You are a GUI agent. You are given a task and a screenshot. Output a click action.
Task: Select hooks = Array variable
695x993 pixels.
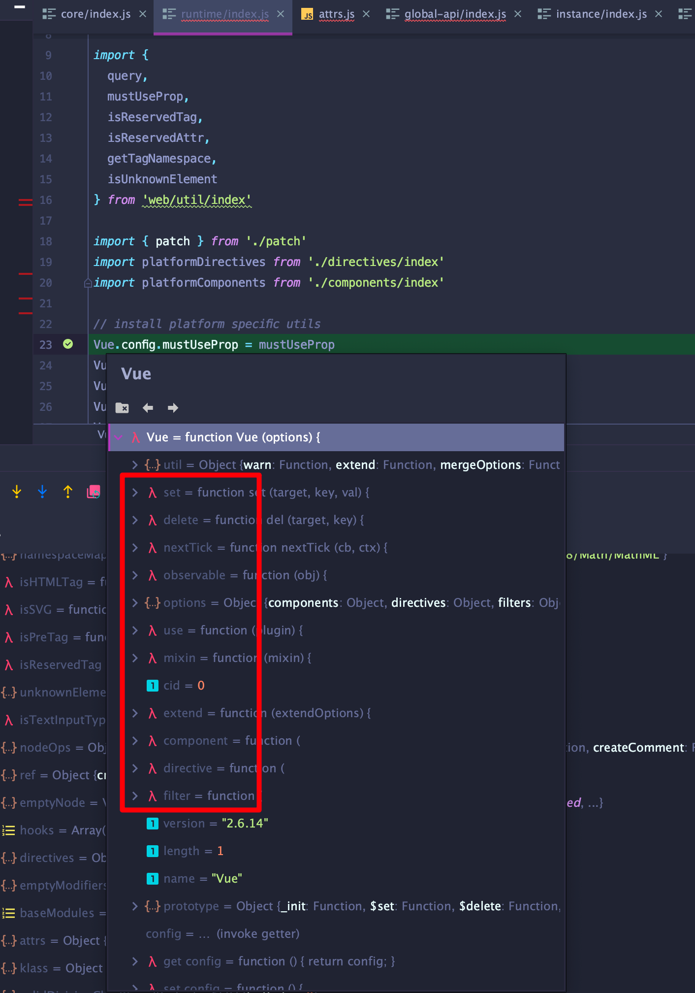tap(53, 830)
